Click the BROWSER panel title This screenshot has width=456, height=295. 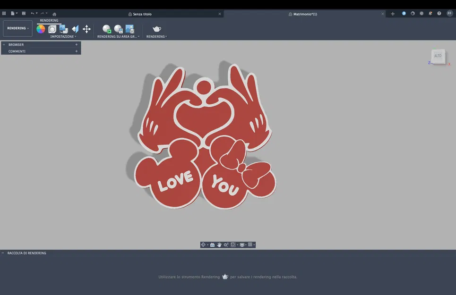click(16, 45)
